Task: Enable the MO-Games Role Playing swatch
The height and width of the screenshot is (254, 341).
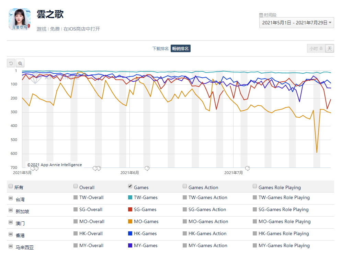Action: pos(255,221)
